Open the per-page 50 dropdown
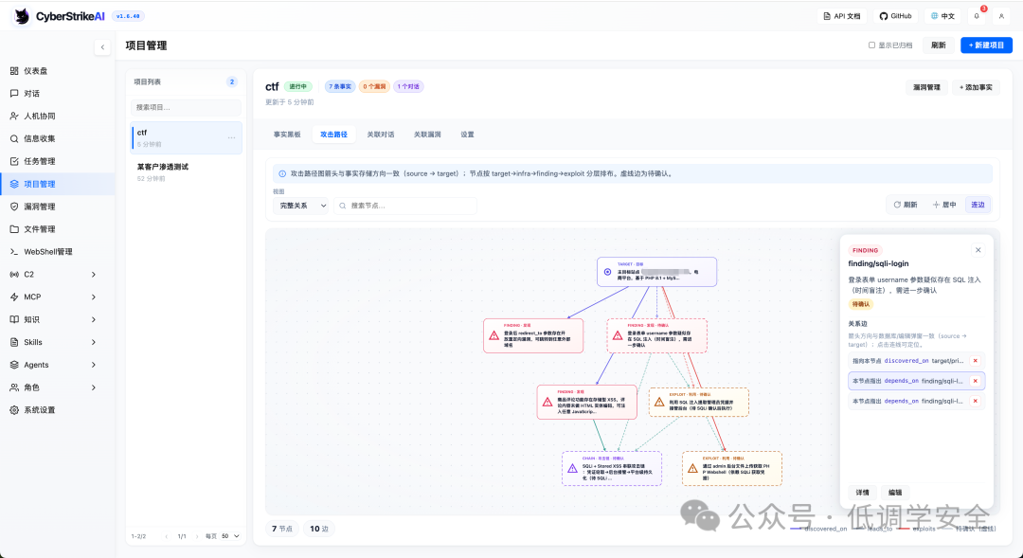Viewport: 1023px width, 558px height. (x=230, y=536)
